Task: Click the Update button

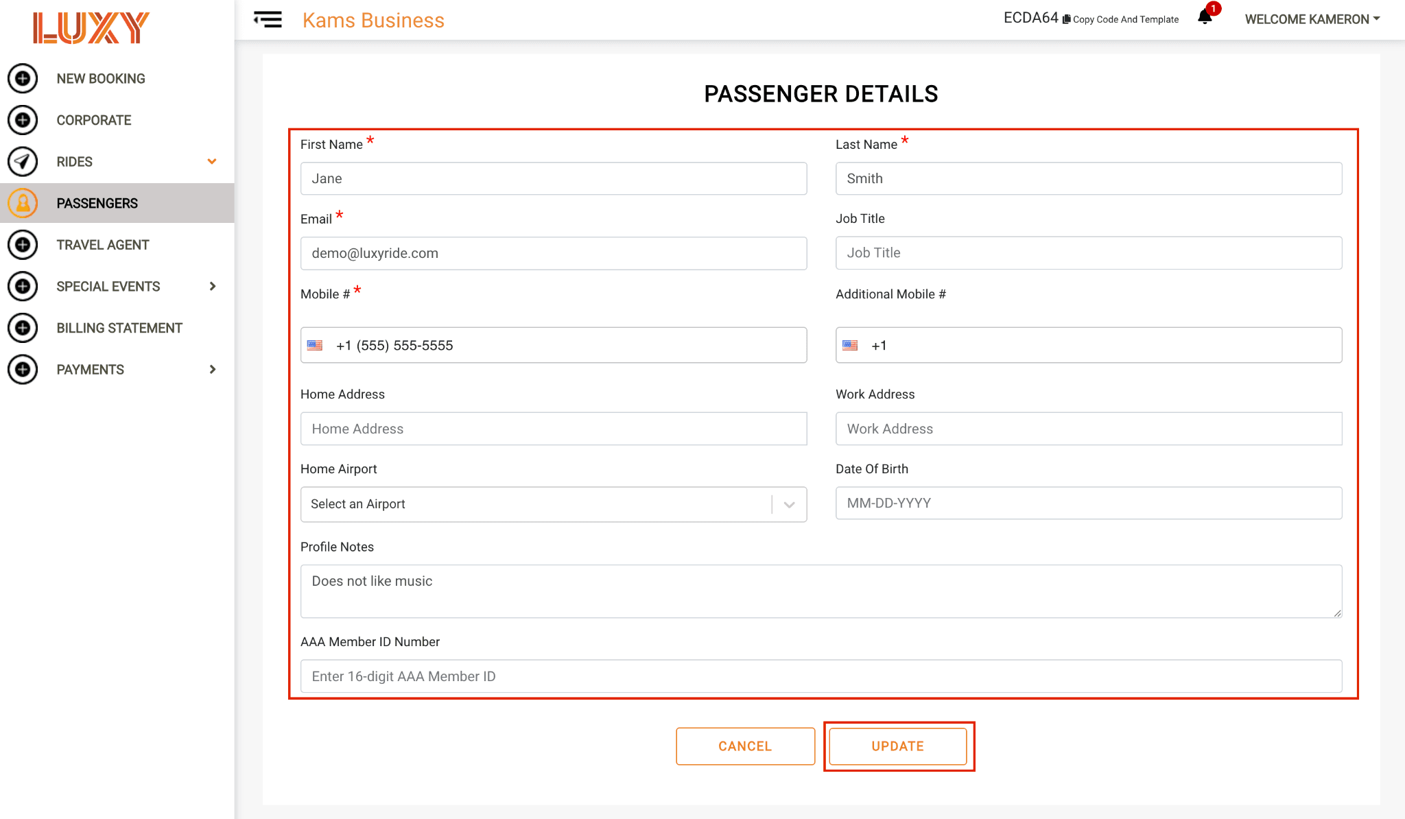Action: pyautogui.click(x=898, y=746)
